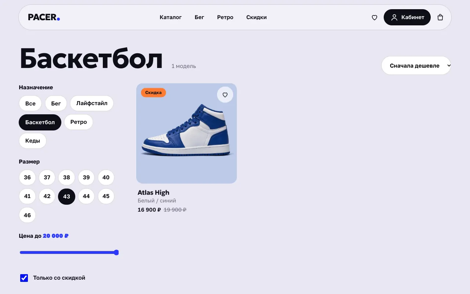Viewport: 470px width, 294px height.
Task: Add Atlas High to favorites via heart
Action: 225,95
